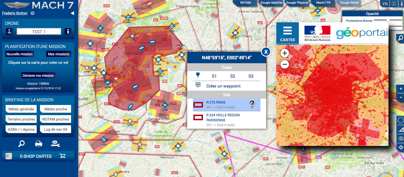Click the crosshair locate tool
The height and width of the screenshot is (177, 404).
401,147
